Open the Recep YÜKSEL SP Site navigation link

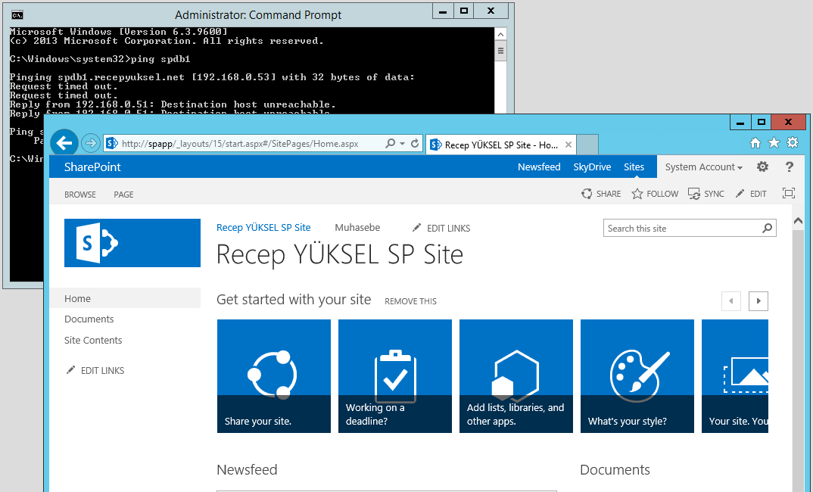pos(263,228)
